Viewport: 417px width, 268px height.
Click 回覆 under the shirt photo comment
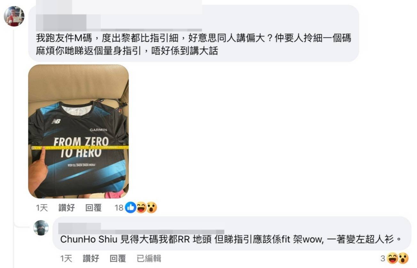click(93, 208)
